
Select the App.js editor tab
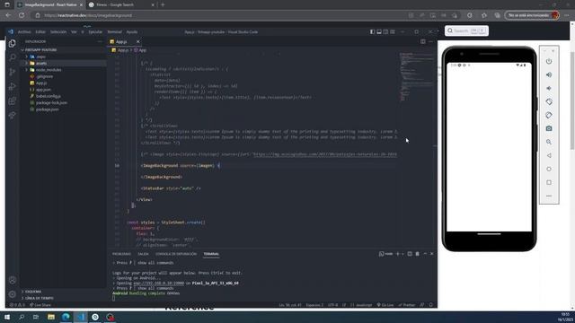pos(121,42)
